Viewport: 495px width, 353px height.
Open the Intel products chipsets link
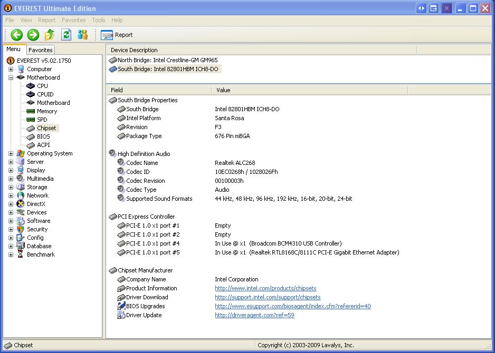click(265, 288)
